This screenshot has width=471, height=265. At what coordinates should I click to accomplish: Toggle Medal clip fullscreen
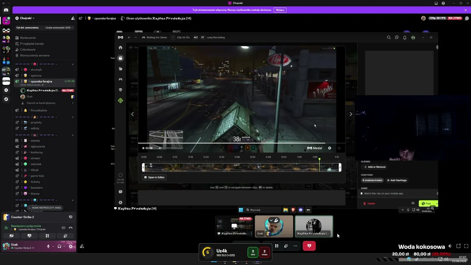coord(339,148)
